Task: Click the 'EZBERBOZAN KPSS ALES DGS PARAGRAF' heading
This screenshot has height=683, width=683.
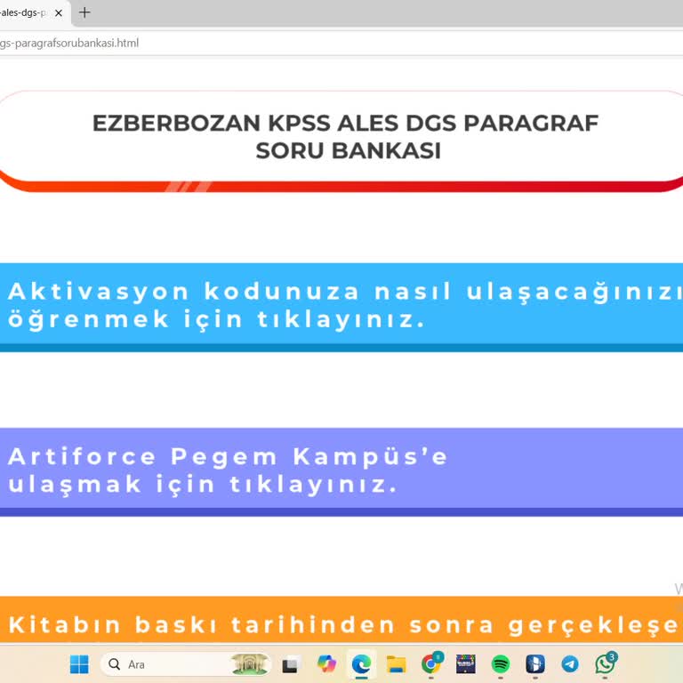Action: click(x=346, y=137)
